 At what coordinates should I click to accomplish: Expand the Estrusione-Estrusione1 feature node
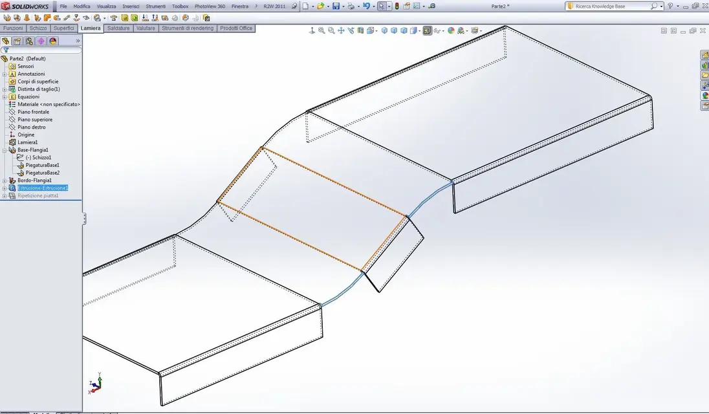click(x=5, y=188)
